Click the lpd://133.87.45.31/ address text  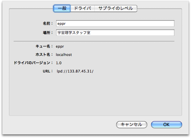tap(75, 71)
